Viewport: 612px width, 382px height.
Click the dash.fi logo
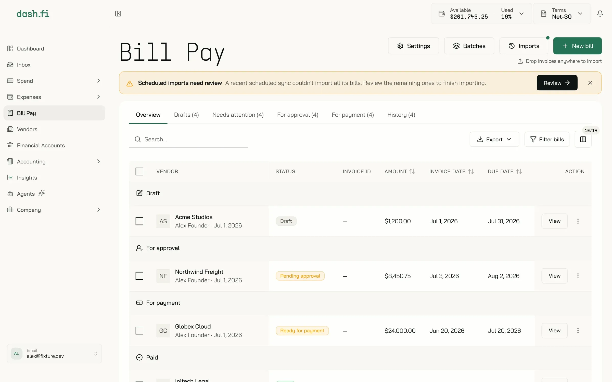tap(33, 14)
